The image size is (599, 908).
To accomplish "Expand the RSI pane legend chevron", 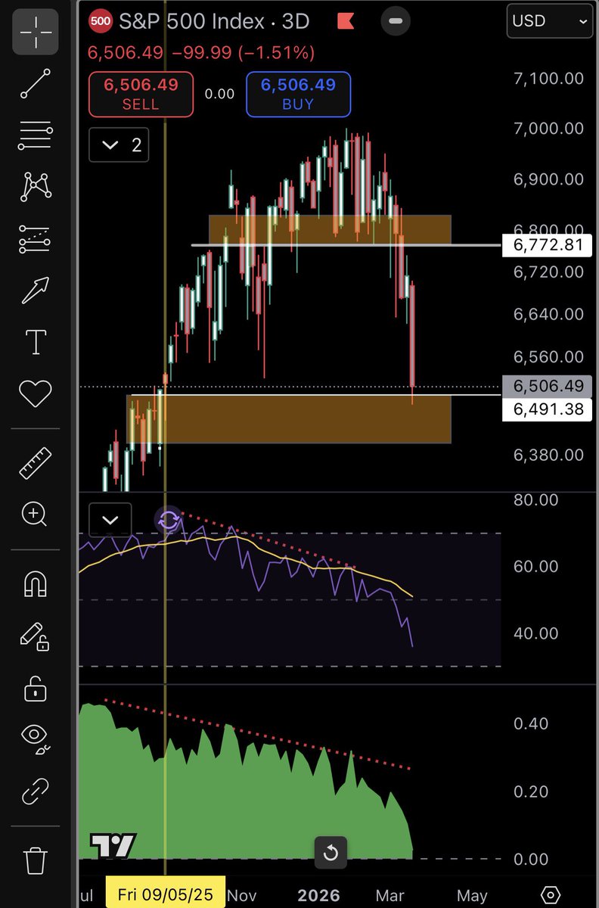I will click(x=110, y=521).
